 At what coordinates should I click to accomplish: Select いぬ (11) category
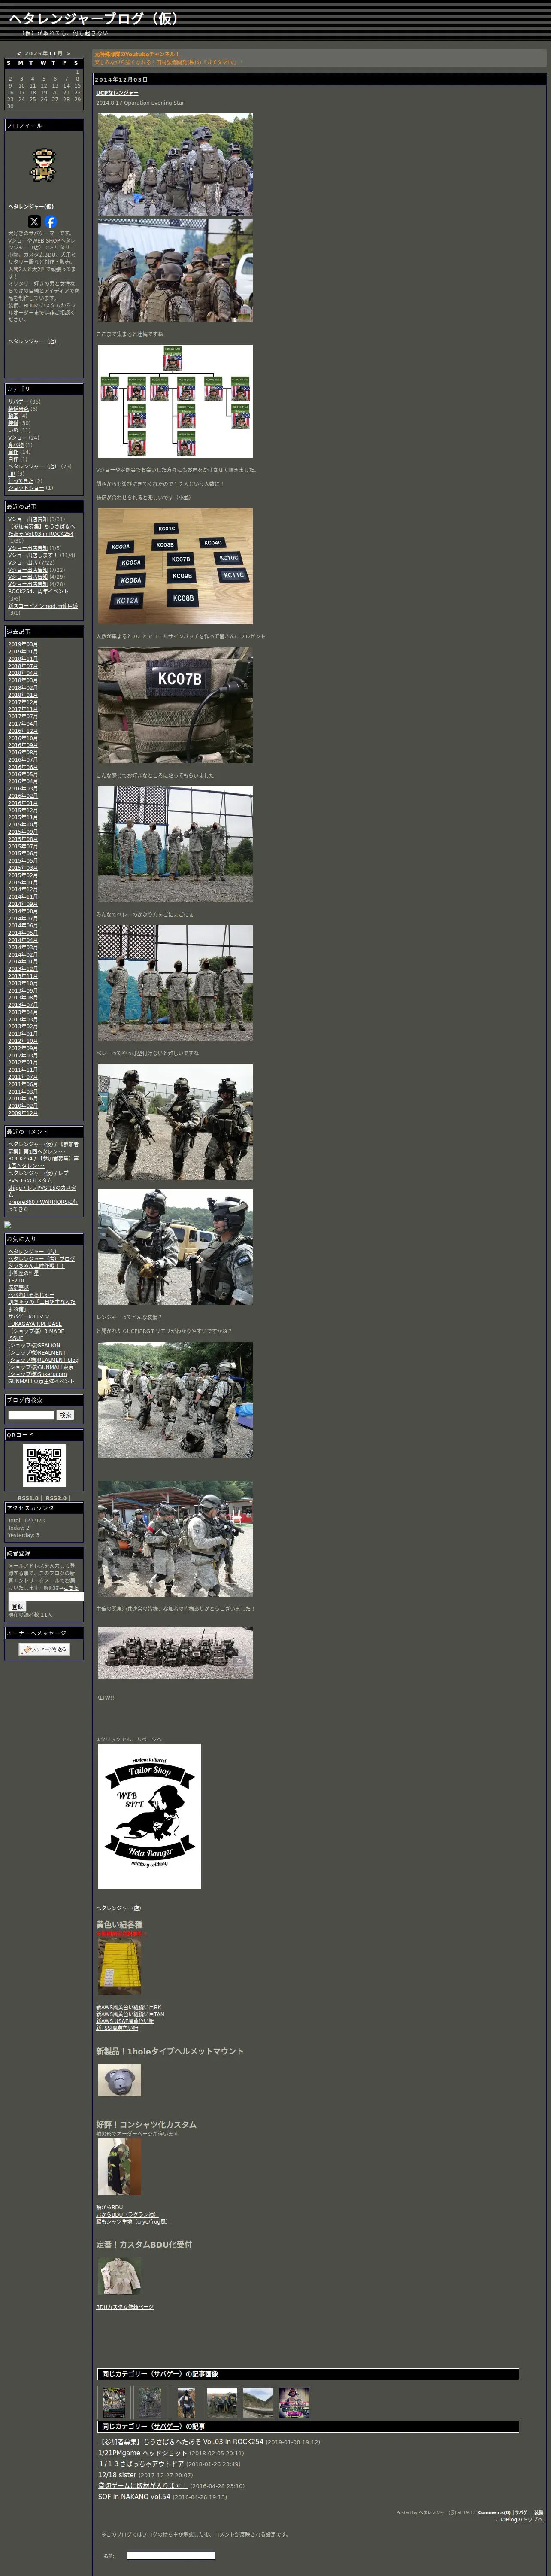coord(13,430)
